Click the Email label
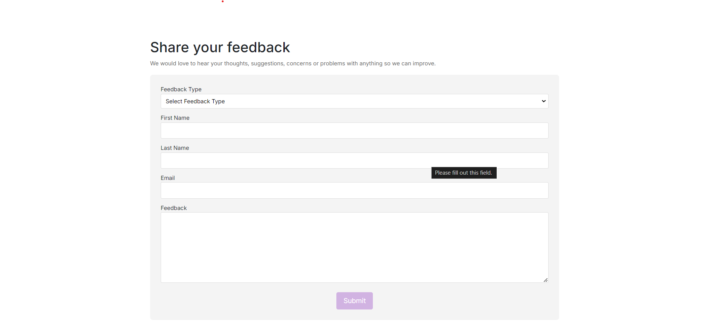 pyautogui.click(x=167, y=178)
